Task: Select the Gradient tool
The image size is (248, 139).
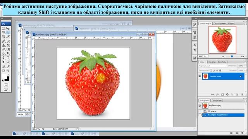Action: tap(8, 49)
